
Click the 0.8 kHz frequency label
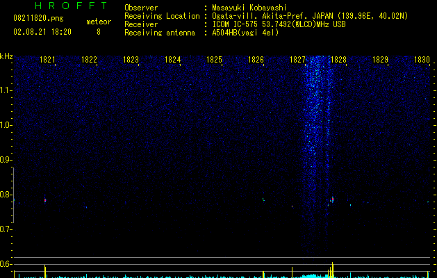pyautogui.click(x=6, y=195)
